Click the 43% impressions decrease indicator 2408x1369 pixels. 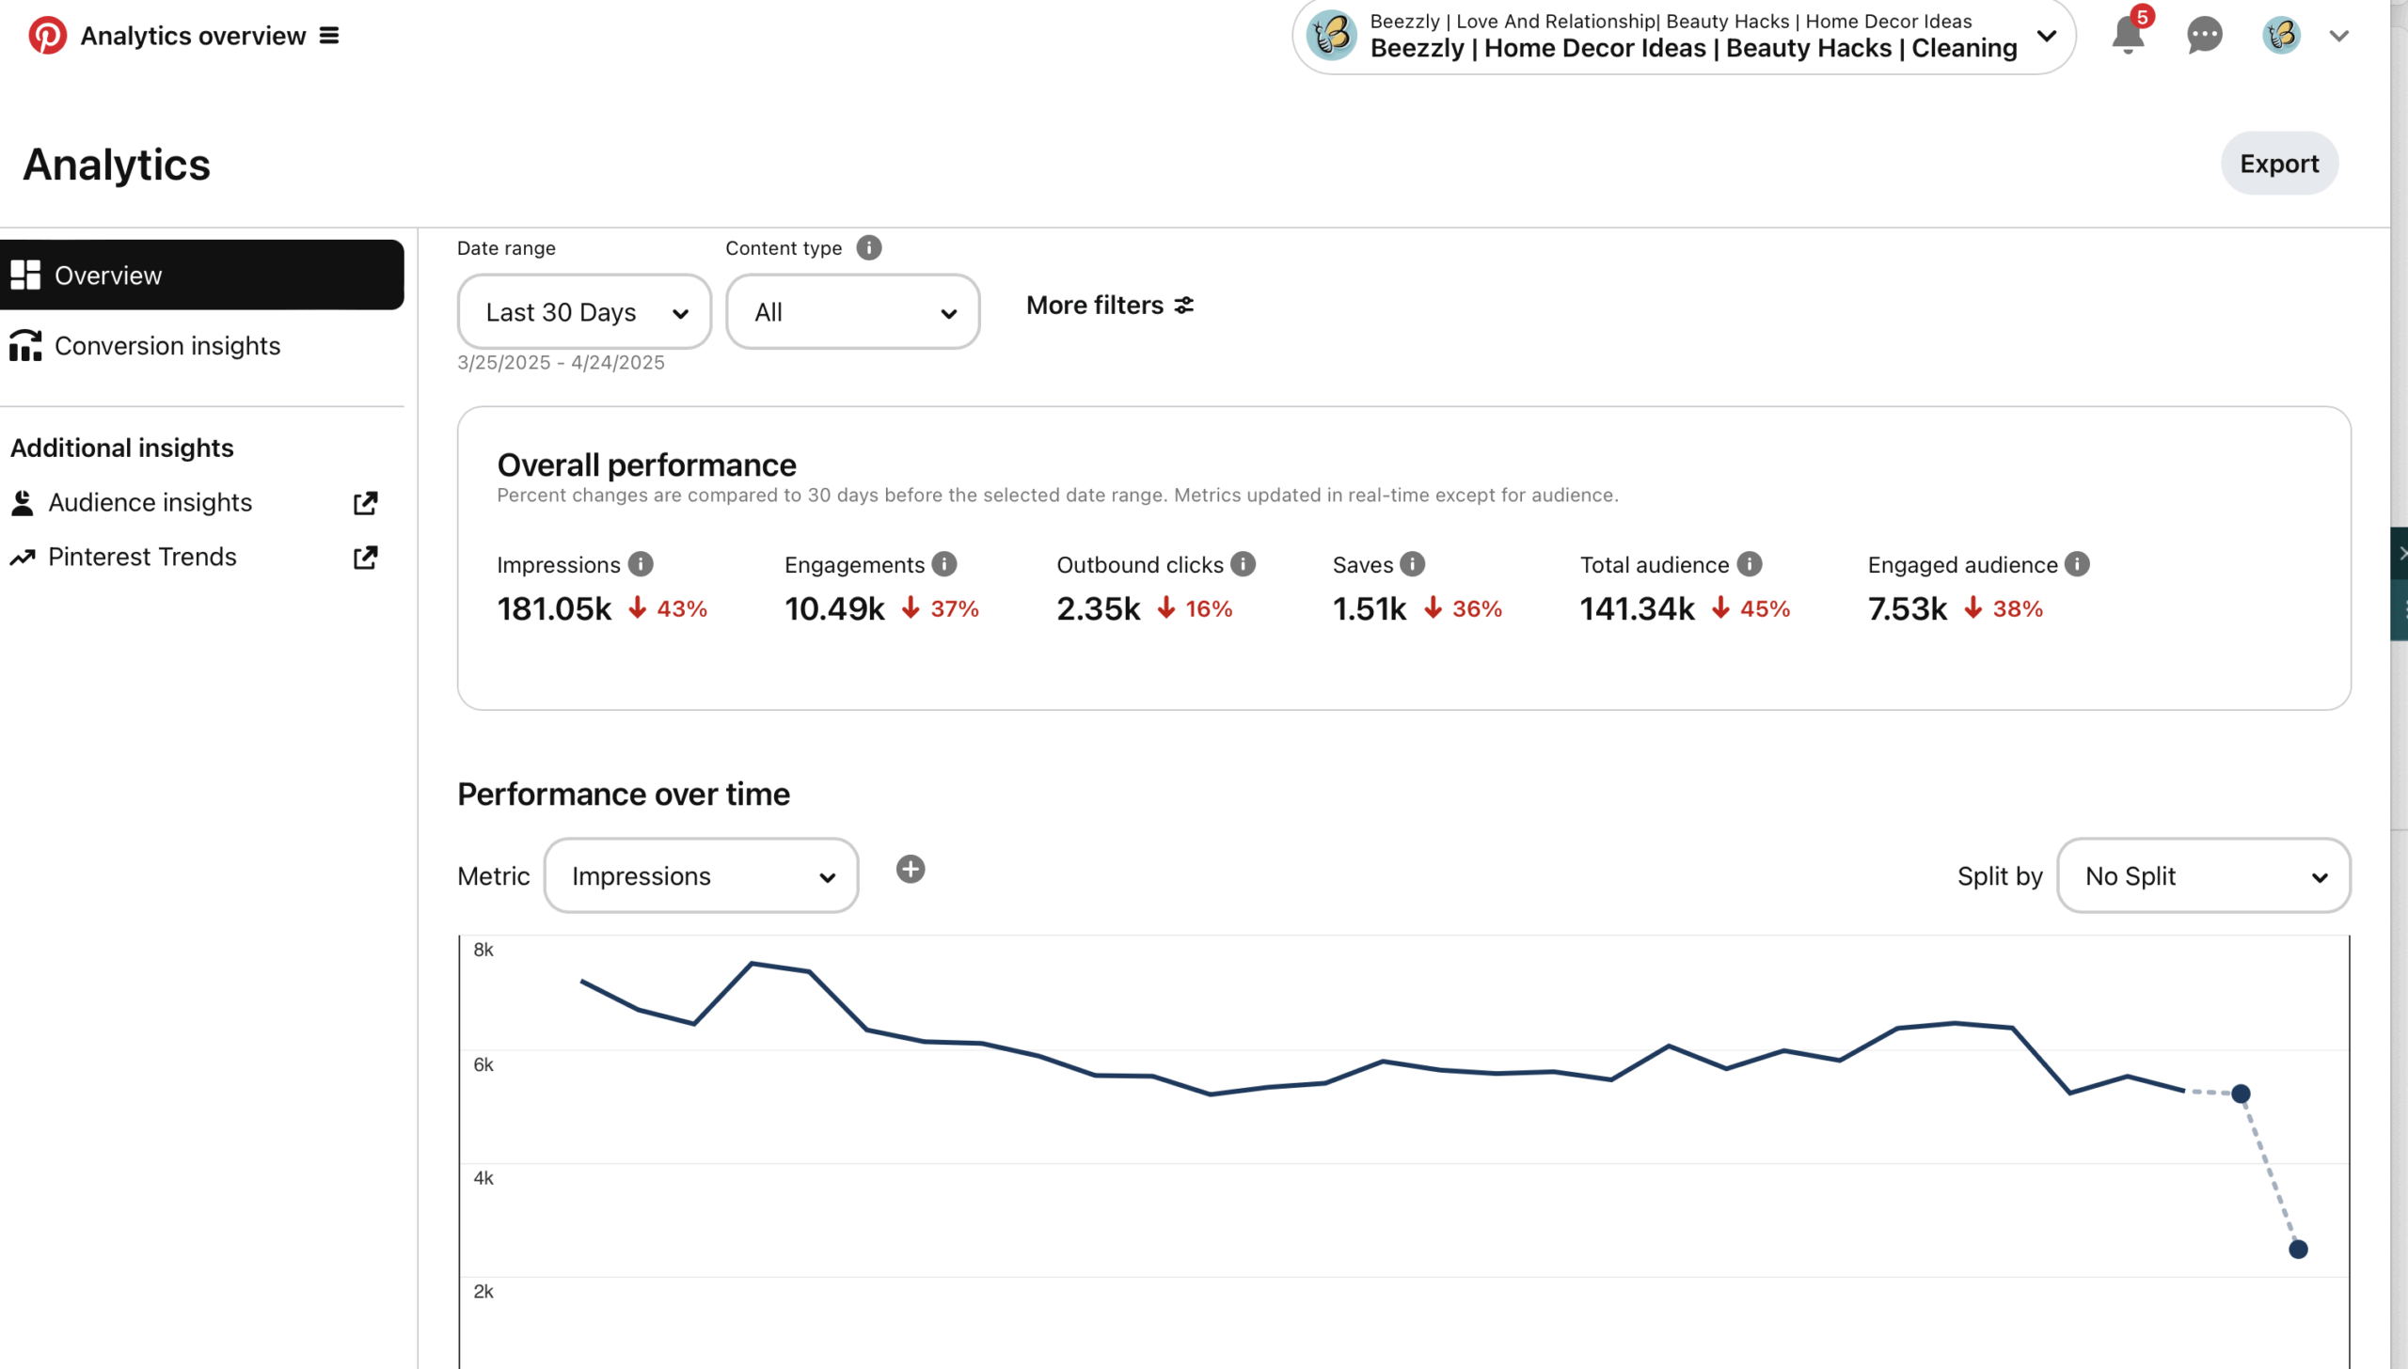pos(668,609)
